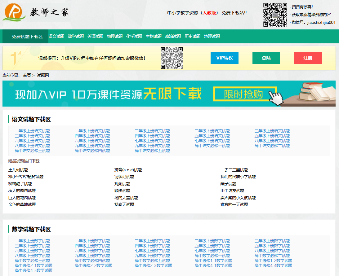The image size is (339, 276).
Task: Open 六年级下册语文试题 link
Action: coord(92,141)
